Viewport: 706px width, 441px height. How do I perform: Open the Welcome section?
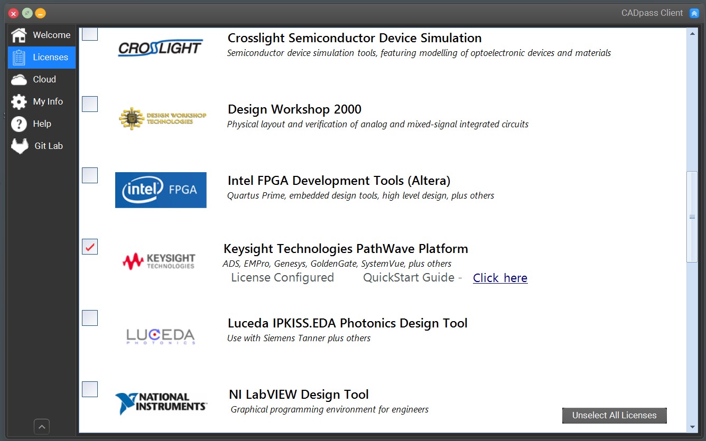pyautogui.click(x=42, y=35)
